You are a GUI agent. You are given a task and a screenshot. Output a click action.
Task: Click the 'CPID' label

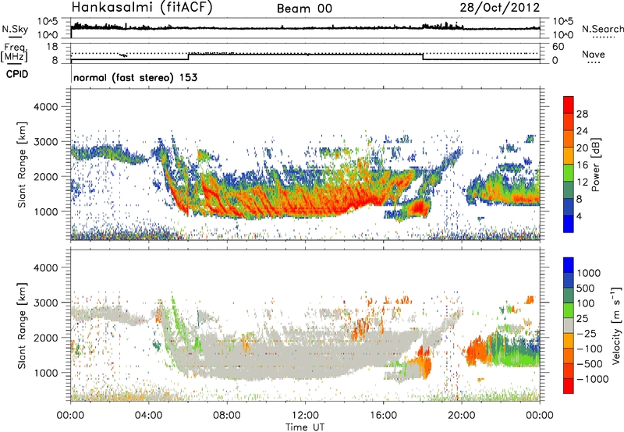(17, 74)
